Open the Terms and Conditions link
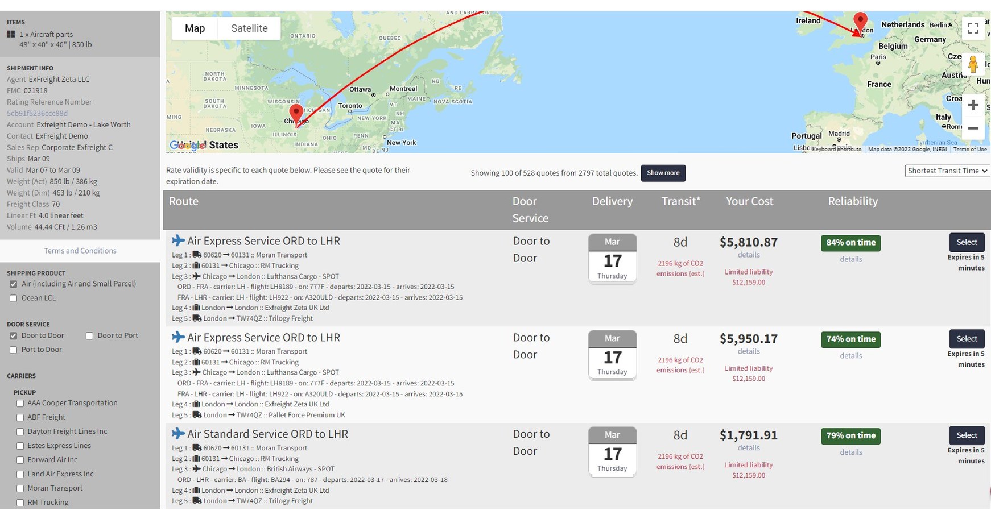 [x=80, y=251]
